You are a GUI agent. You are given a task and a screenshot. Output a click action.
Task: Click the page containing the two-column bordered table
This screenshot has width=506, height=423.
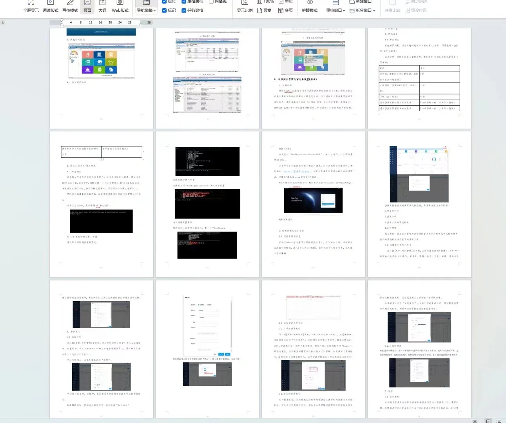coord(419,78)
